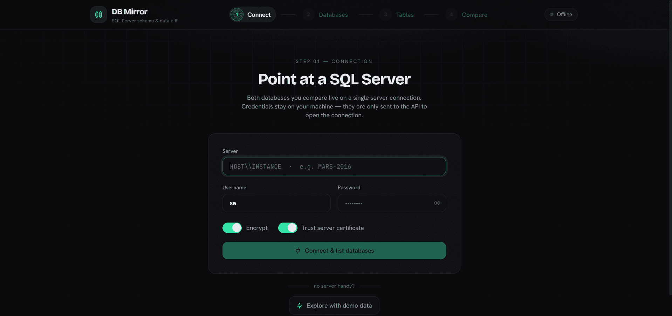672x316 pixels.
Task: Click the Offline status badge
Action: click(561, 14)
